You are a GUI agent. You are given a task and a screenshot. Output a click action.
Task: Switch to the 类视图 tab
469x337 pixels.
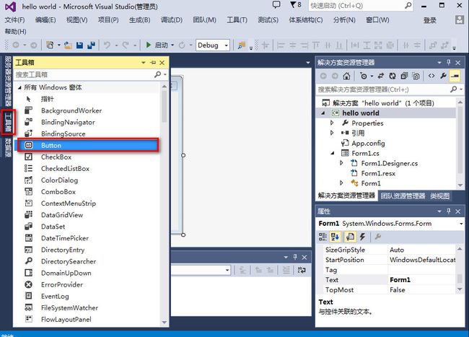439,196
